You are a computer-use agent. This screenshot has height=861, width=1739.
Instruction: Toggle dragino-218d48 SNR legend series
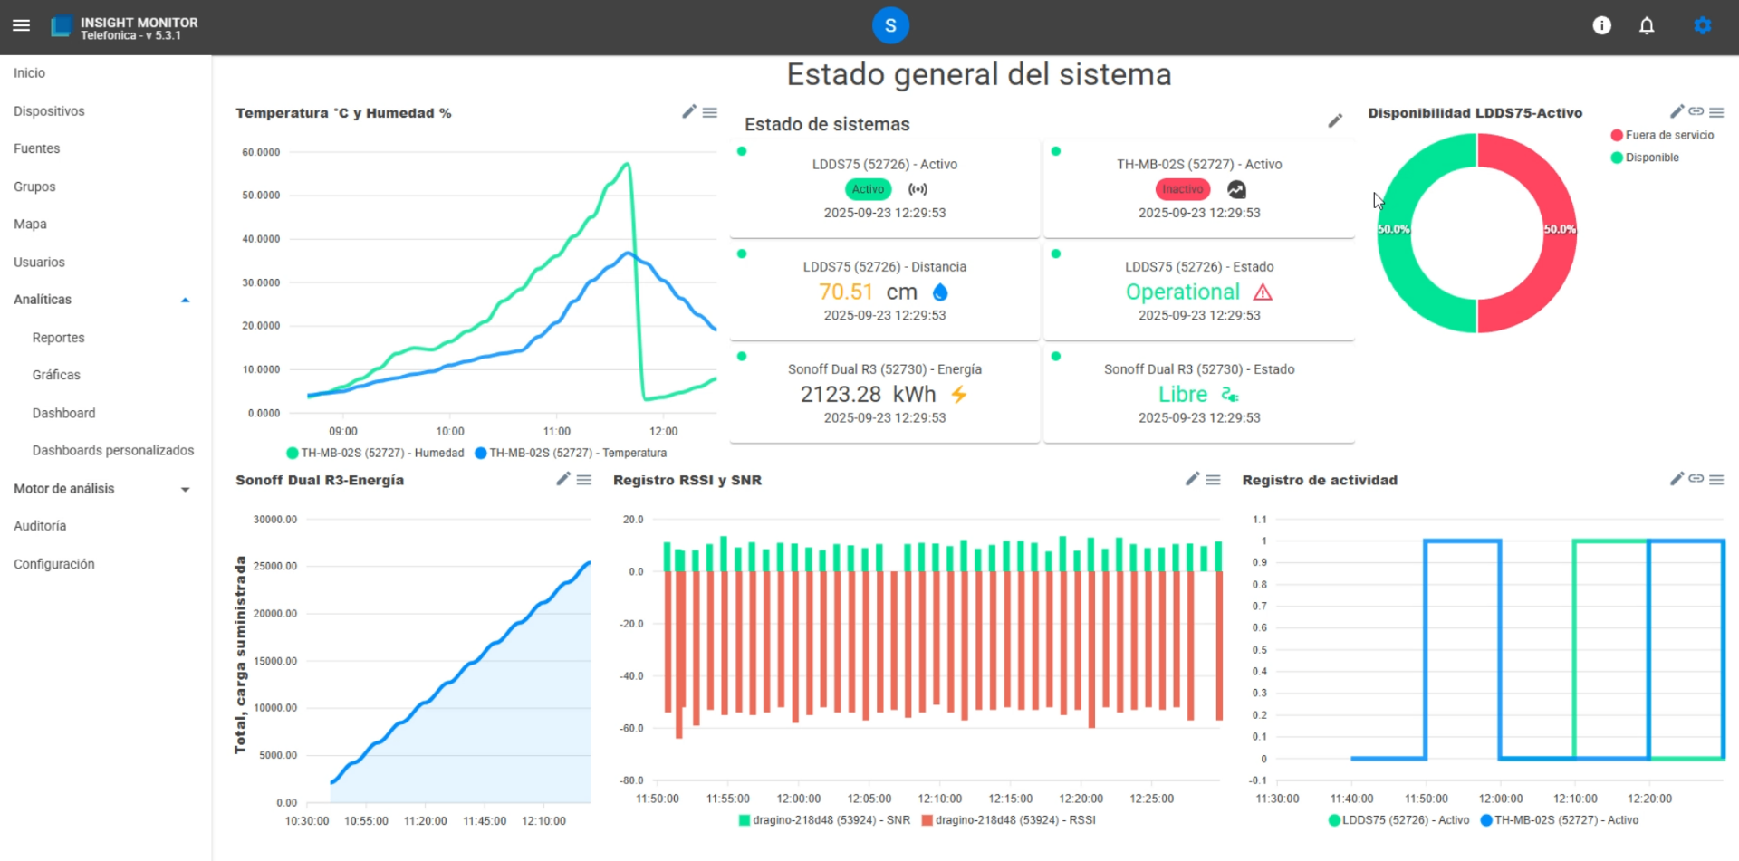824,820
